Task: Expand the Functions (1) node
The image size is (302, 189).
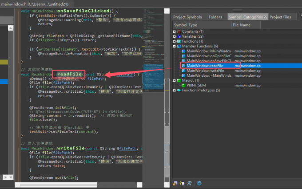Action: (174, 41)
